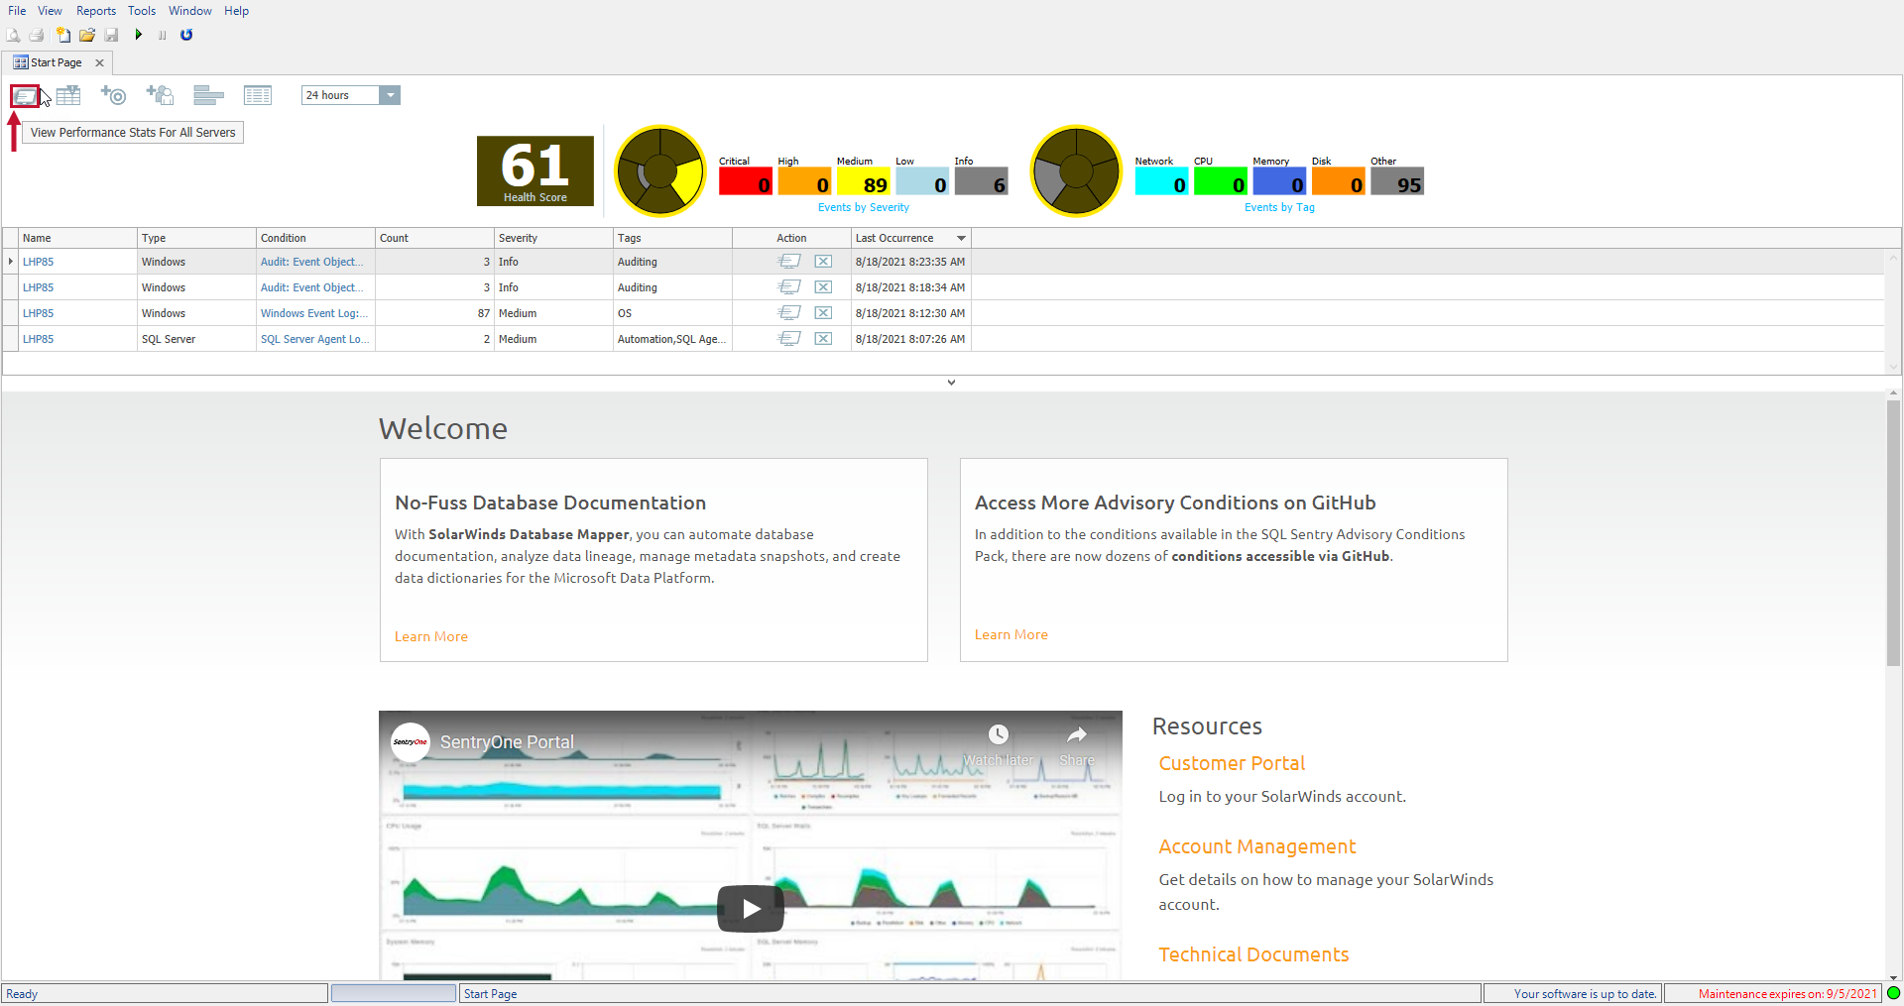Open a new document with the New icon
This screenshot has width=1904, height=1006.
pyautogui.click(x=64, y=35)
